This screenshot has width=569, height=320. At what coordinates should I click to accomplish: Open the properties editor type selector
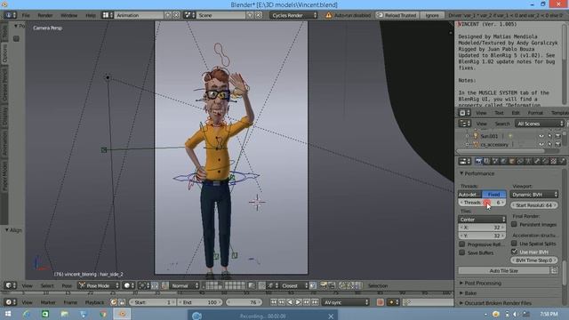coord(464,162)
